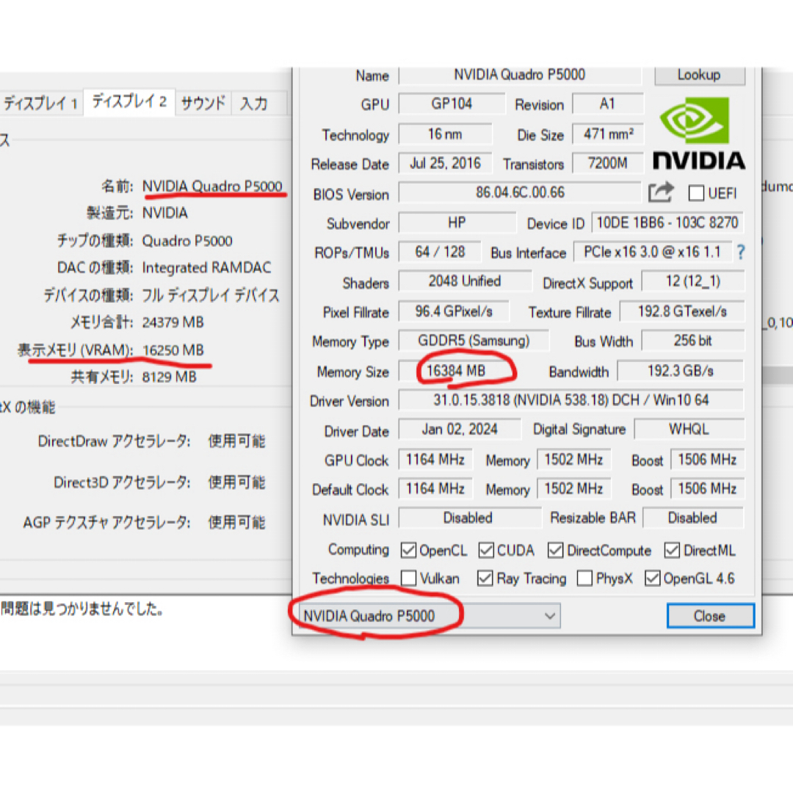Click the Digital Signature field WHQL
Viewport: 793px width, 793px height.
pyautogui.click(x=689, y=430)
